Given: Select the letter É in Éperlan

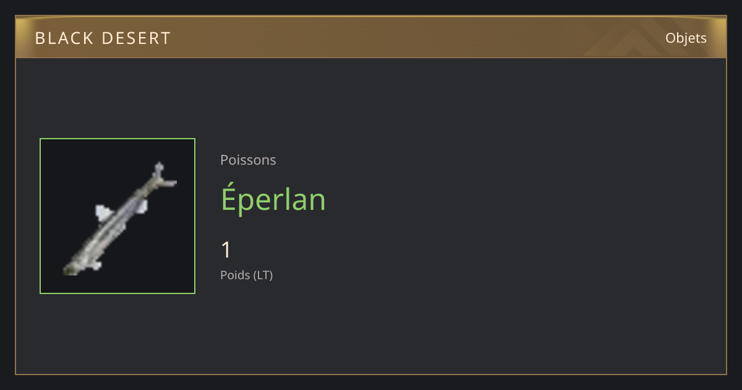Looking at the screenshot, I should tap(231, 198).
